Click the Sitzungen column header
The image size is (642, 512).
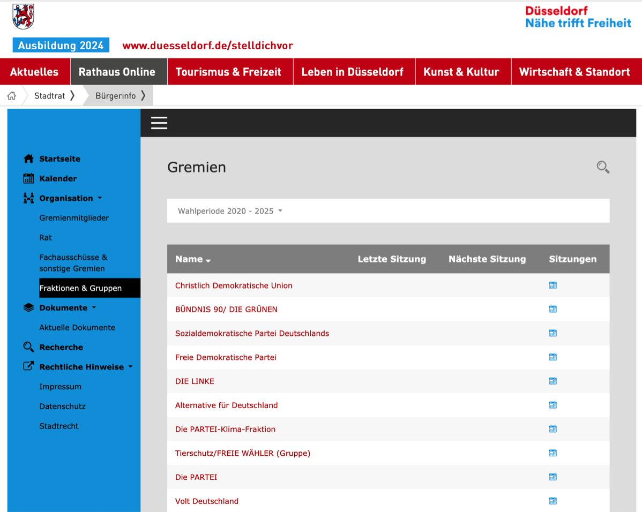(x=573, y=259)
